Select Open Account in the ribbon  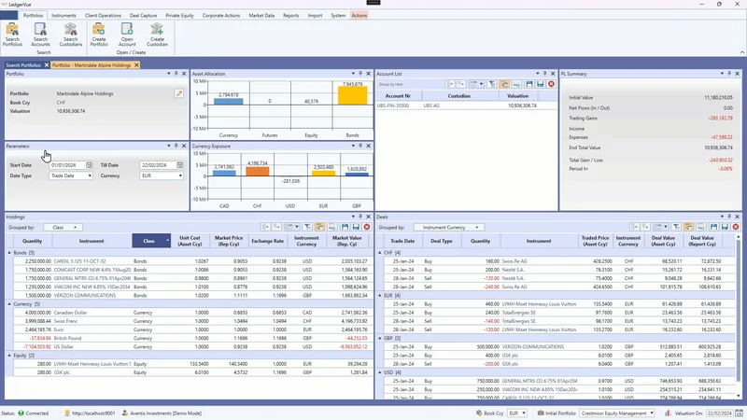(127, 35)
